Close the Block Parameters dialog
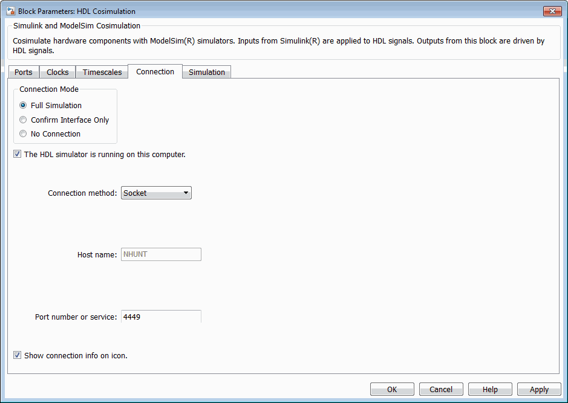This screenshot has width=568, height=403. coord(552,11)
